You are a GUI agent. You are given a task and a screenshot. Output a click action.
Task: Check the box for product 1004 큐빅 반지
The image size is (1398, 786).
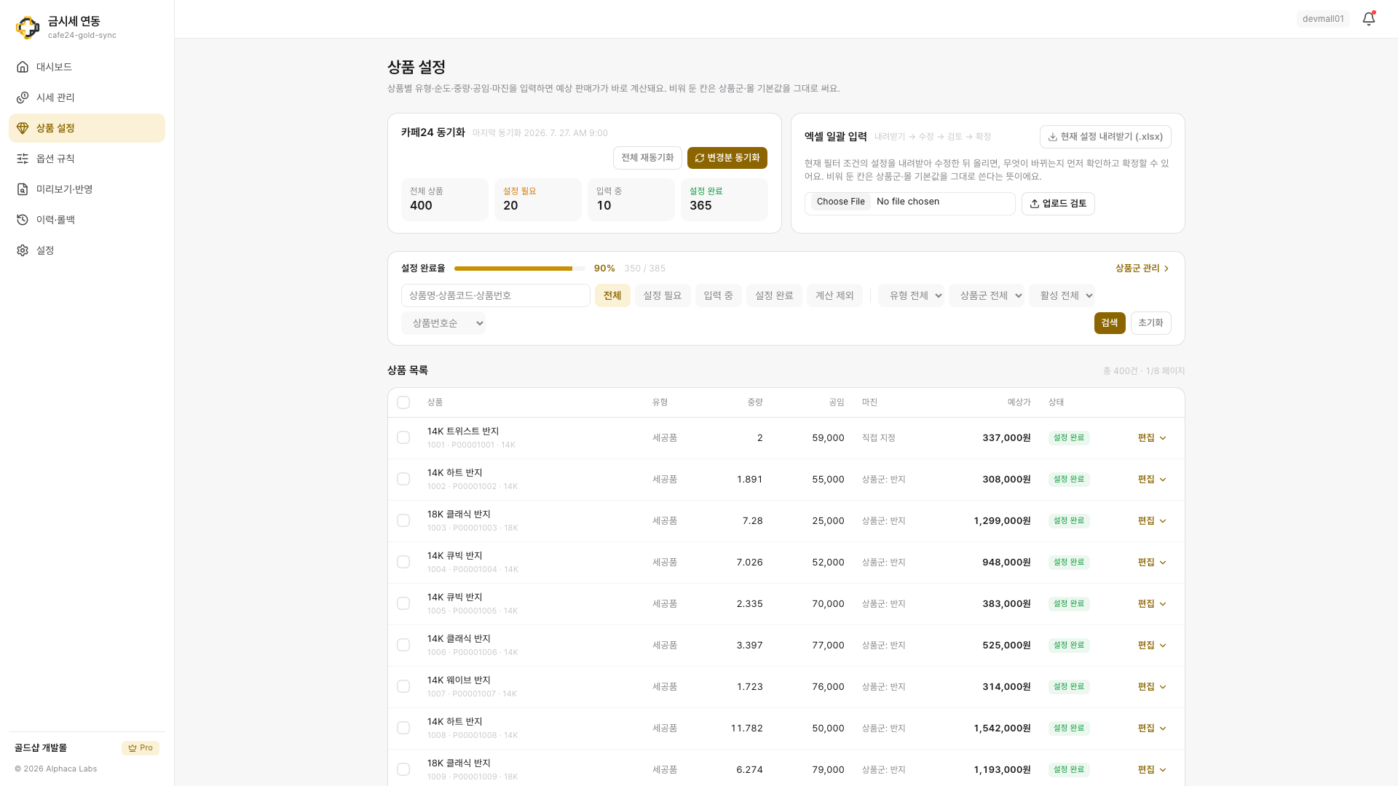coord(403,562)
